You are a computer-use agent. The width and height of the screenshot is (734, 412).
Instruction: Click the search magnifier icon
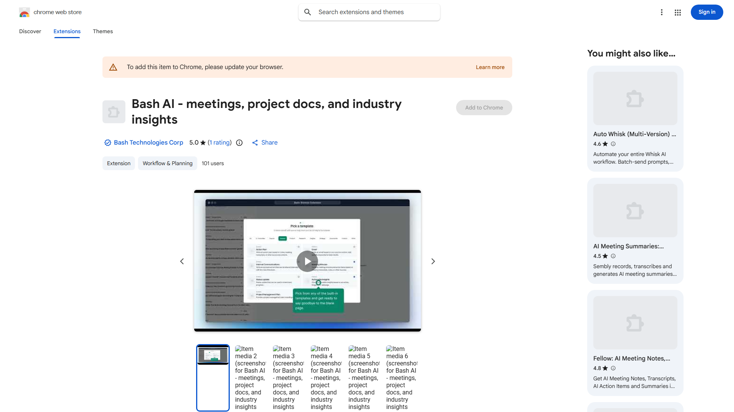[x=308, y=12]
